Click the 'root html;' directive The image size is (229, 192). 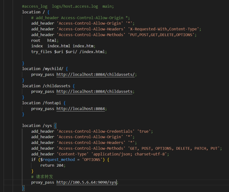45,41
